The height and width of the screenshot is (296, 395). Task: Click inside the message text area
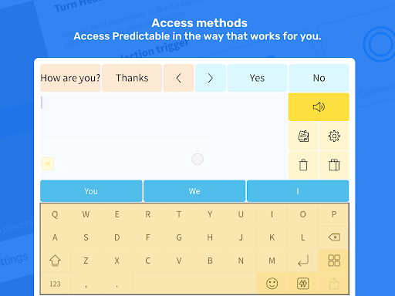(x=164, y=136)
